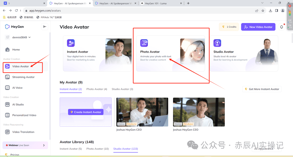Image resolution: width=293 pixels, height=157 pixels.
Task: Switch to the Photo Avatar (4) tab
Action: tap(97, 89)
